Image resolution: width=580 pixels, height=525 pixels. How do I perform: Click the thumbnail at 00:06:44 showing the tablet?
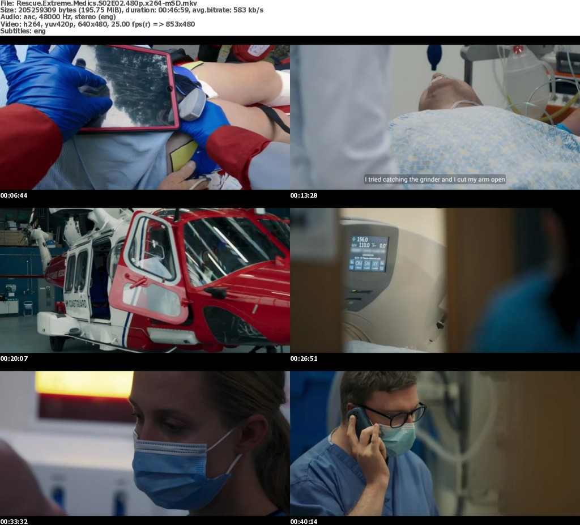144,117
